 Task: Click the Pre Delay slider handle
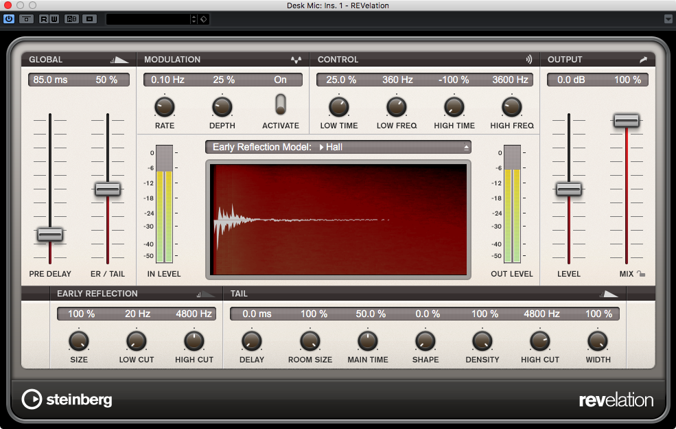[x=49, y=235]
